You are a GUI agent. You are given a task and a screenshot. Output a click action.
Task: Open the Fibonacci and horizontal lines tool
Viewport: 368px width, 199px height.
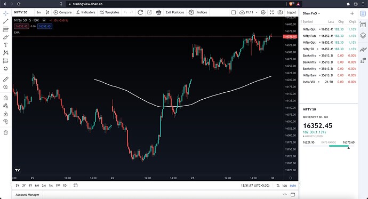tap(6, 29)
